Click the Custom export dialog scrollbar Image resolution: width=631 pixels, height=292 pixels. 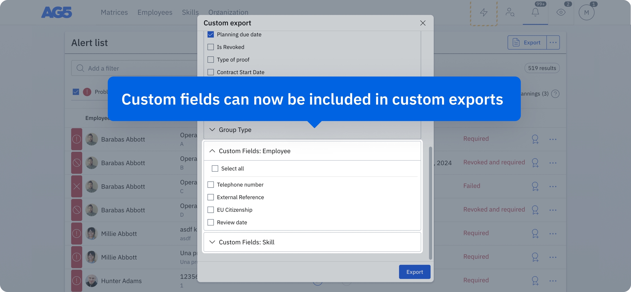[x=430, y=203]
